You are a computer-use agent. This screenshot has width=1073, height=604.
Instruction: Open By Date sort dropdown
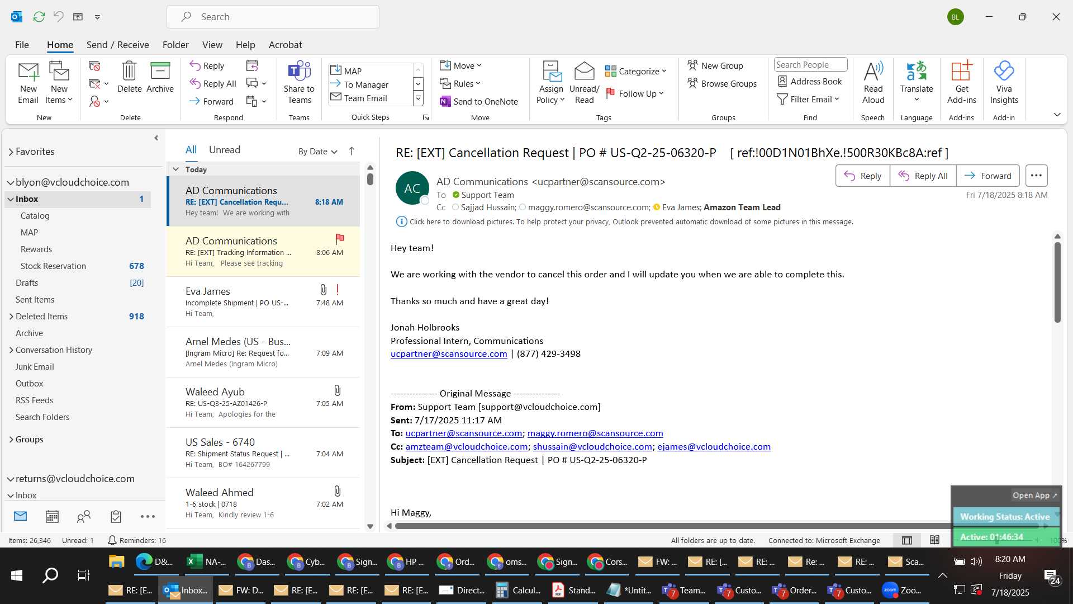click(317, 151)
